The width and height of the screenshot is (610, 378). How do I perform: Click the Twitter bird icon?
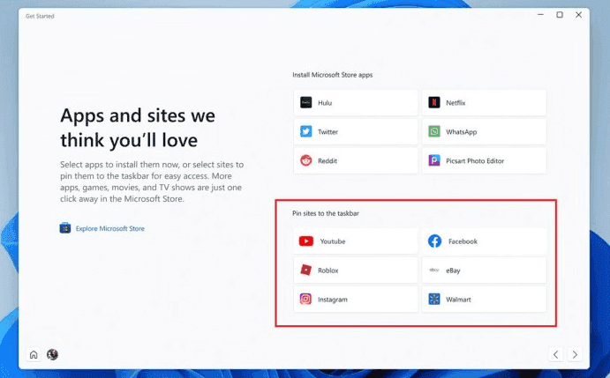pos(305,131)
